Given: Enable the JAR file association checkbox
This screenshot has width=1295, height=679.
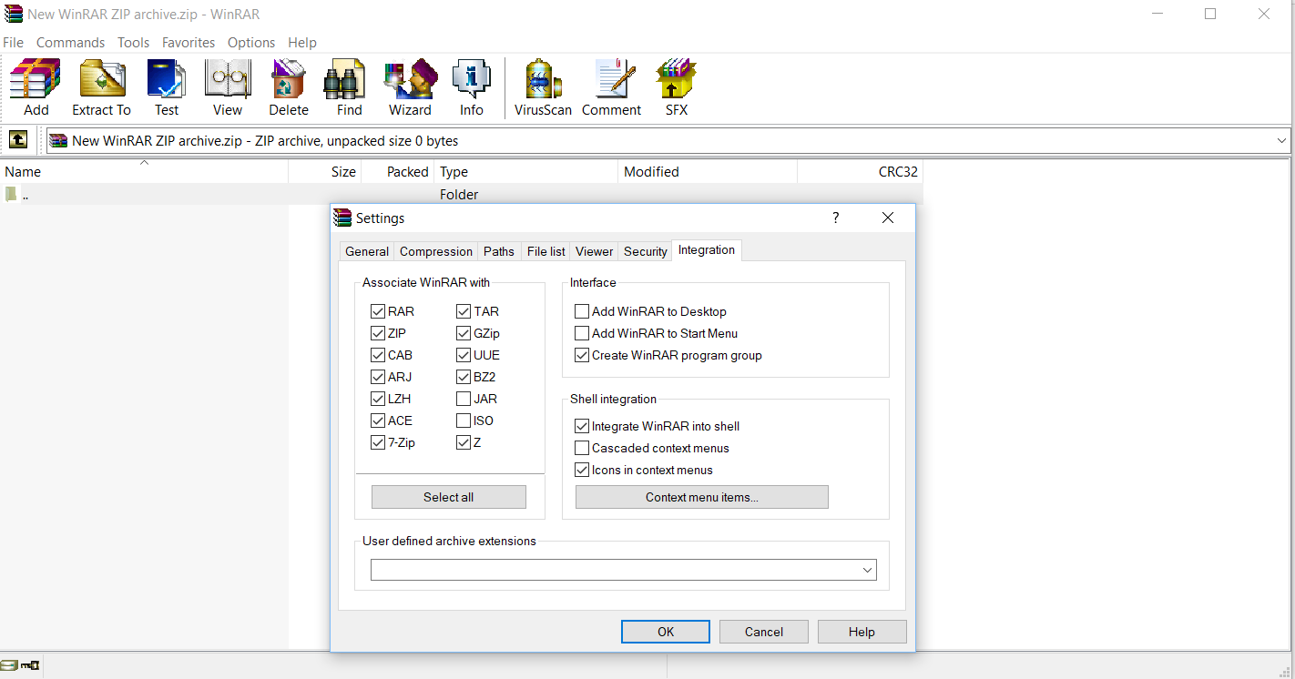Looking at the screenshot, I should point(464,398).
